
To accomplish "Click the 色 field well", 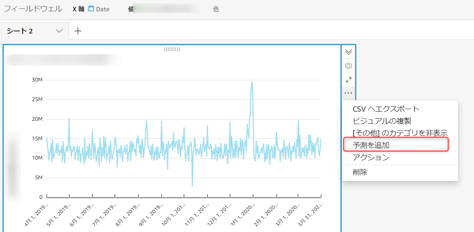I will coord(216,9).
